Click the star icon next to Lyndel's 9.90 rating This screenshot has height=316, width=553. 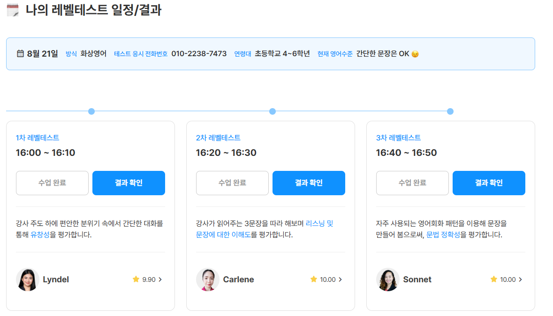click(x=136, y=279)
